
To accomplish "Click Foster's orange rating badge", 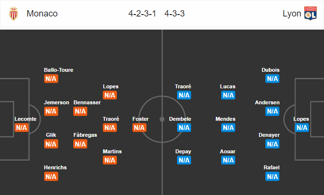I will pos(140,128).
